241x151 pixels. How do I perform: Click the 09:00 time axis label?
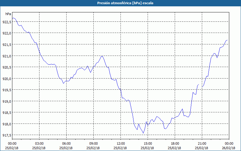94,144
